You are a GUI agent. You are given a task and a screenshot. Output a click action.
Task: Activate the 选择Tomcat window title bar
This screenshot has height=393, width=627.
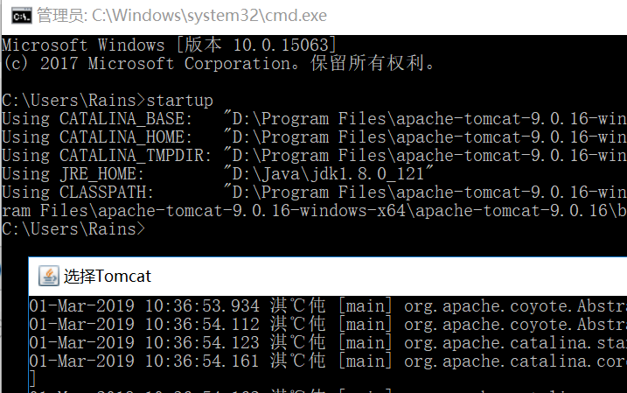point(328,276)
